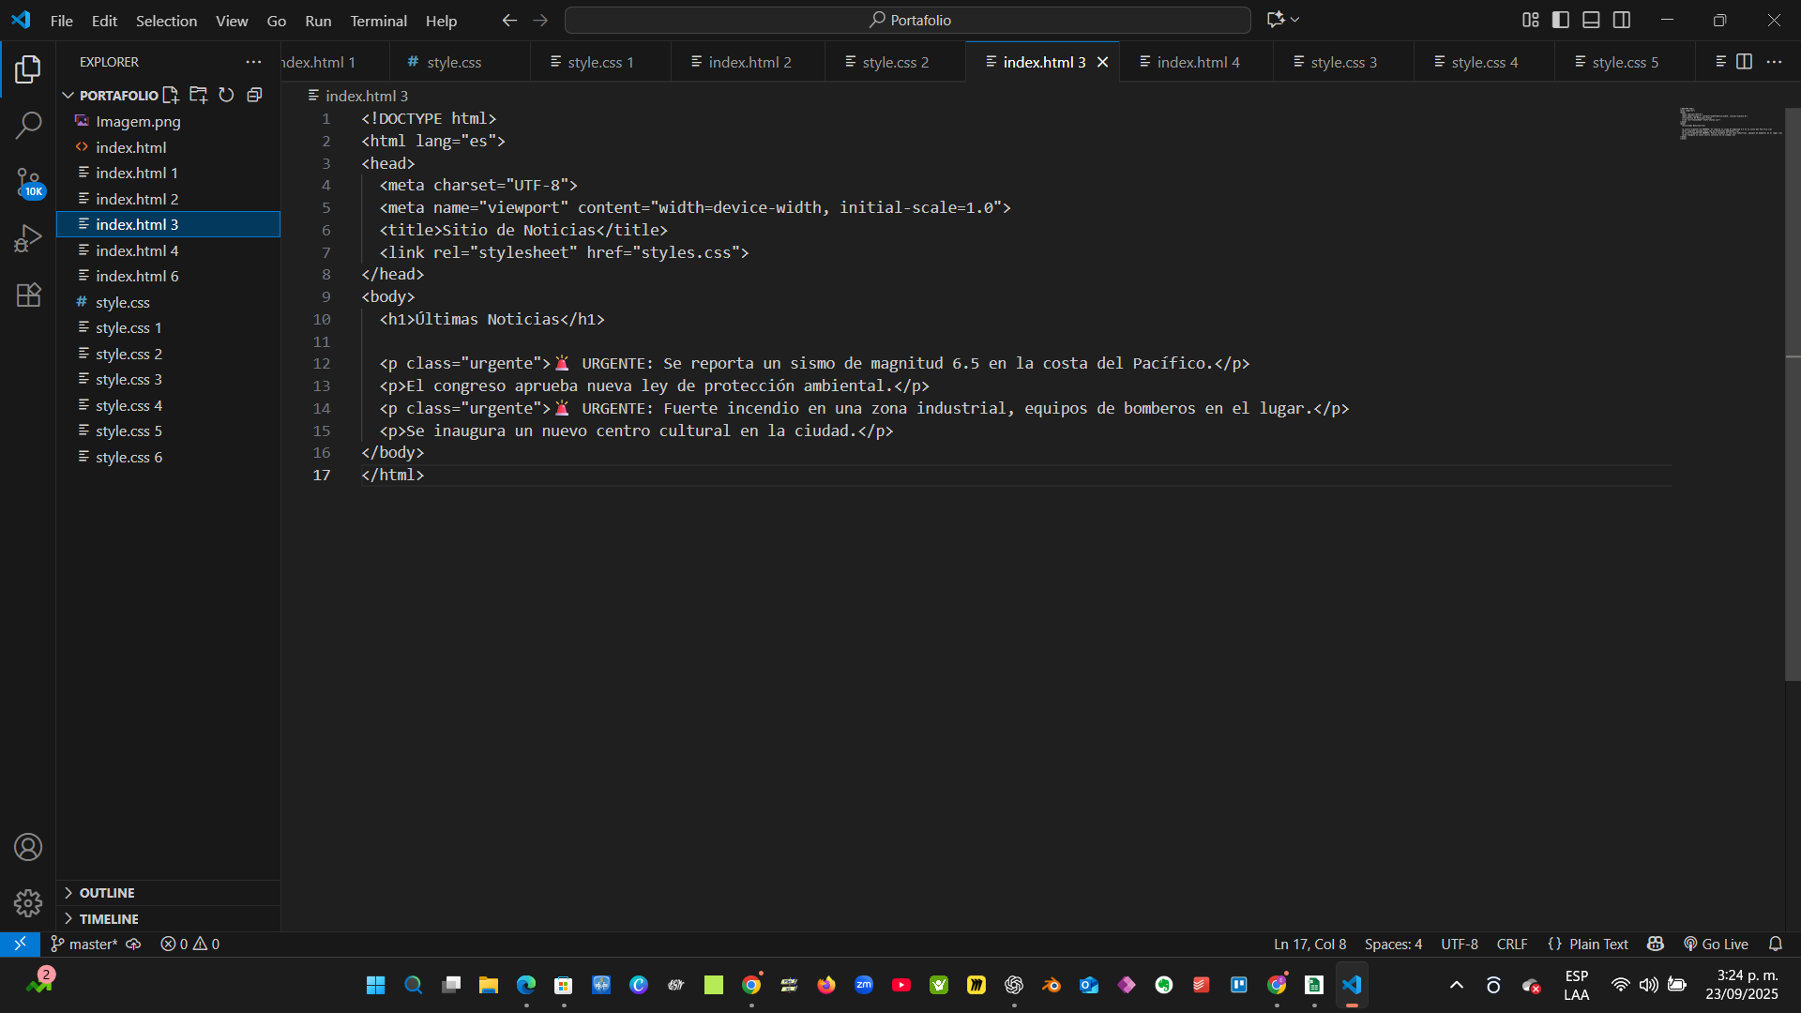Open Explorer views and more actions menu

[x=253, y=62]
